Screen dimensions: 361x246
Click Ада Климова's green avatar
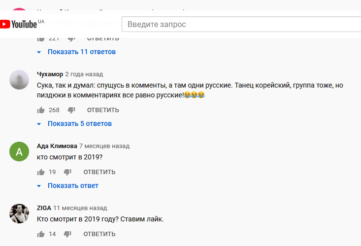coord(19,151)
